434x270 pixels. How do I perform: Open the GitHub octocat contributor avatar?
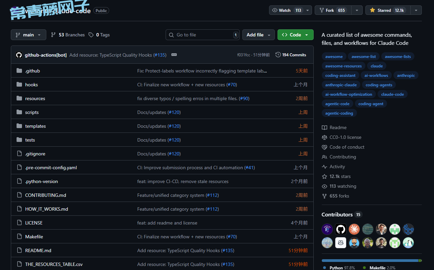point(341,229)
